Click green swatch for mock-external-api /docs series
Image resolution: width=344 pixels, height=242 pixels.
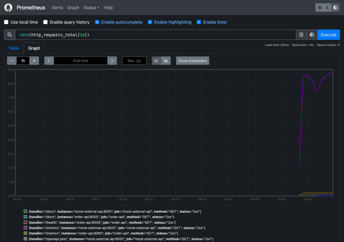pyautogui.click(x=26, y=211)
